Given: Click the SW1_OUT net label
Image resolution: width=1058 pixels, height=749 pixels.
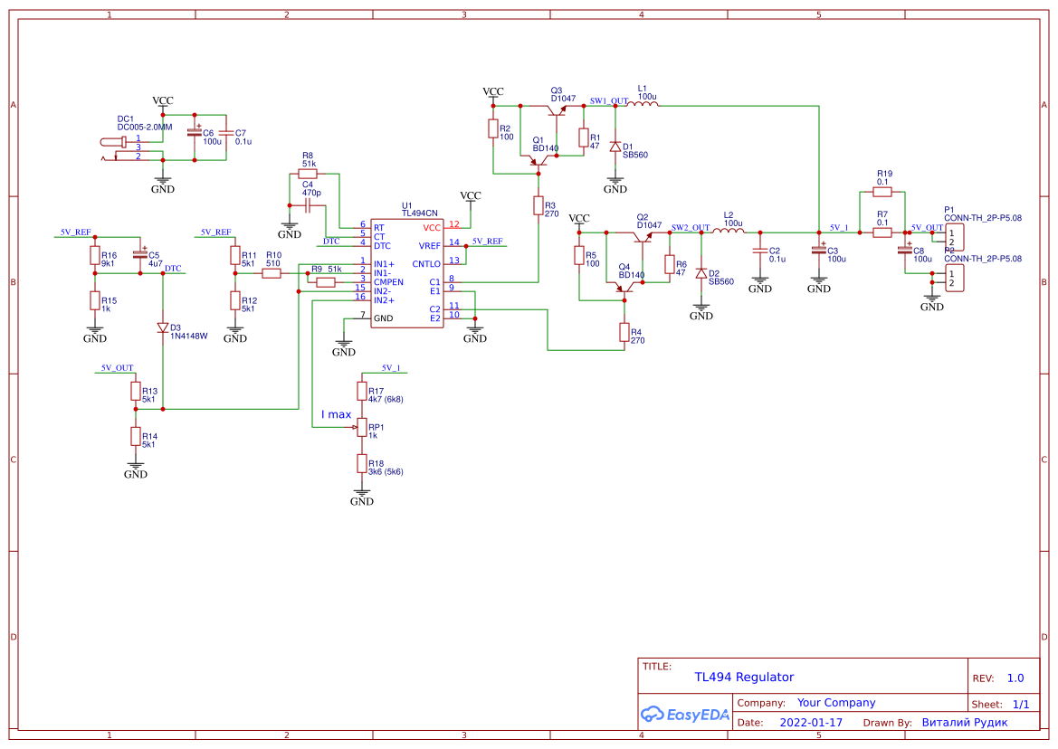Looking at the screenshot, I should pos(608,101).
